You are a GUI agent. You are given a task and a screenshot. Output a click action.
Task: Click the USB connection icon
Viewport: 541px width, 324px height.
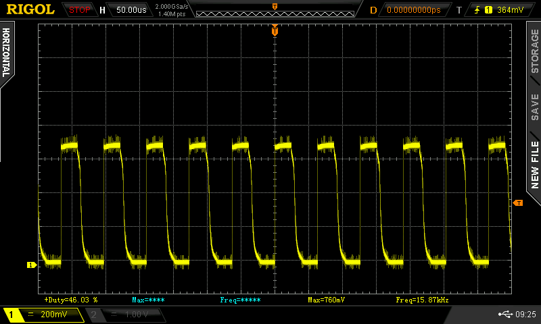[x=504, y=314]
